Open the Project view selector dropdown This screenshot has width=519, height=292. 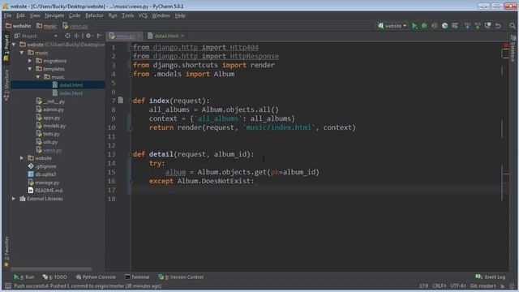click(36, 36)
